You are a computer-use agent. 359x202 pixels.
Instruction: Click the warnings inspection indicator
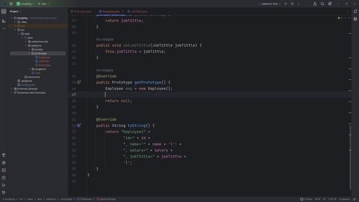tap(340, 18)
